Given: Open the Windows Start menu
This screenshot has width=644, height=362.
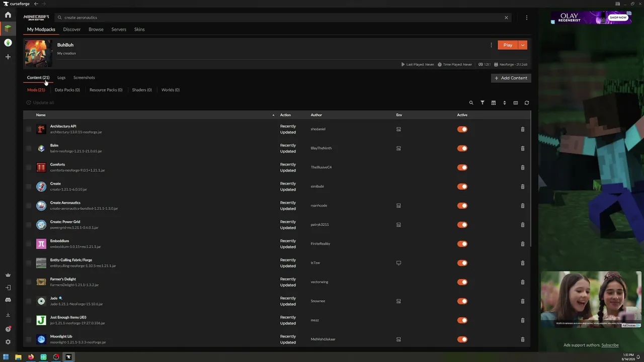Looking at the screenshot, I should [x=6, y=357].
